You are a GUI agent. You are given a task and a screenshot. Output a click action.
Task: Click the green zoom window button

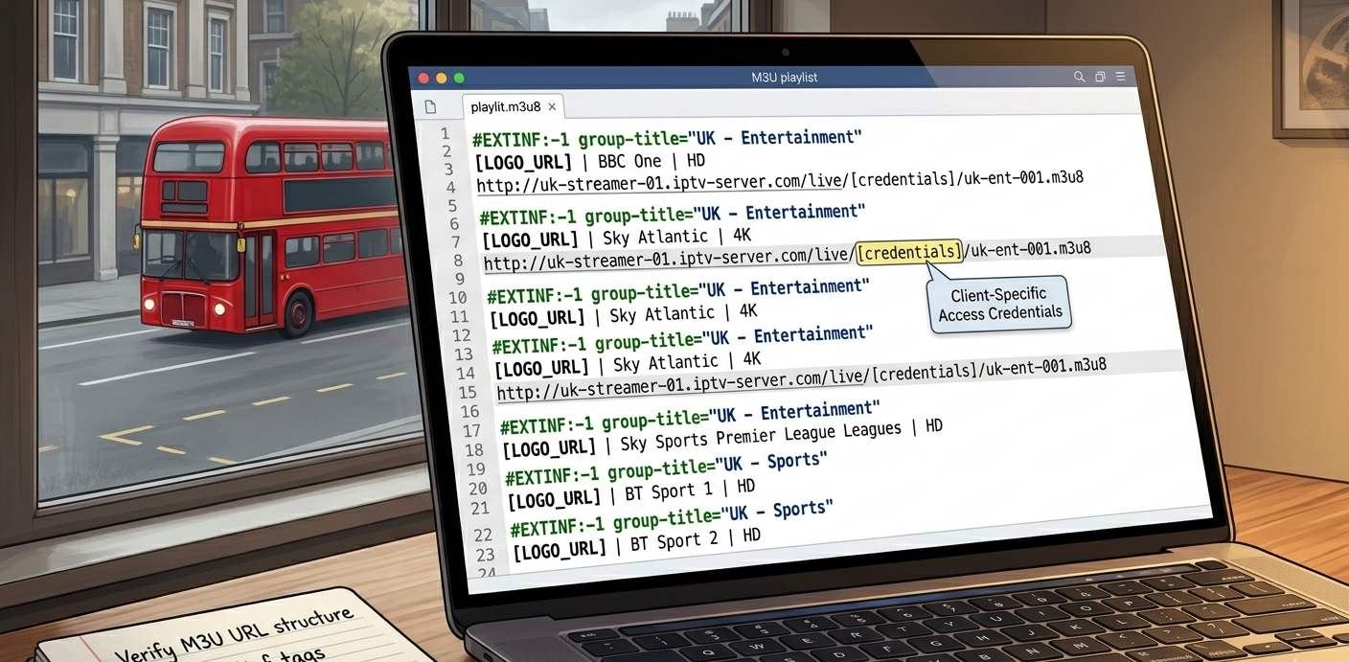(x=459, y=78)
